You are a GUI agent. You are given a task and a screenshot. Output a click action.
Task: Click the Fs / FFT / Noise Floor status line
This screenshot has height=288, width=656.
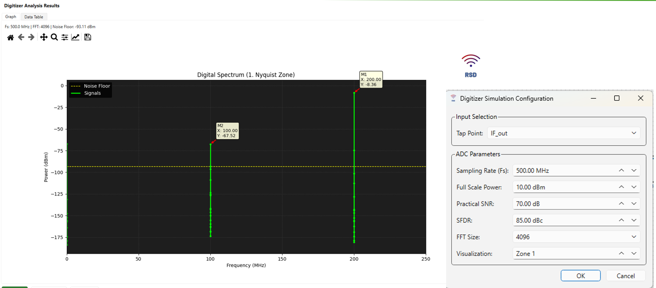tap(50, 27)
